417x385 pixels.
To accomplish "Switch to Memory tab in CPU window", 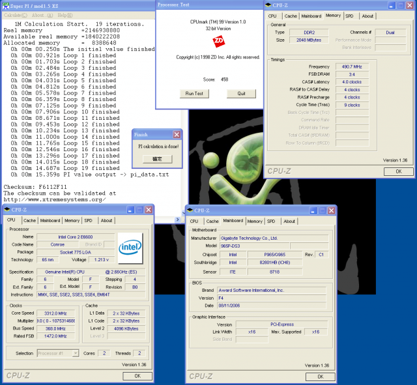I will [72, 220].
